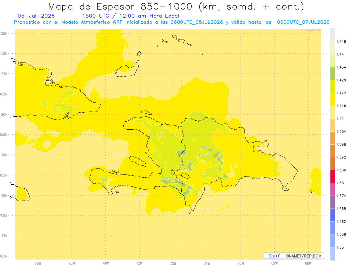The width and height of the screenshot is (346, 267).
Task: Pick the legend swatch between 1.44 and 1.446
Action: [x=332, y=48]
